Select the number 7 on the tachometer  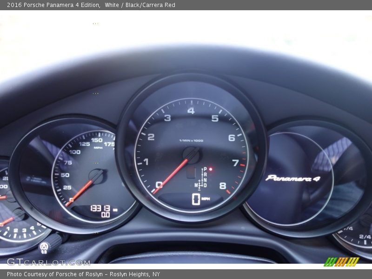pos(235,163)
